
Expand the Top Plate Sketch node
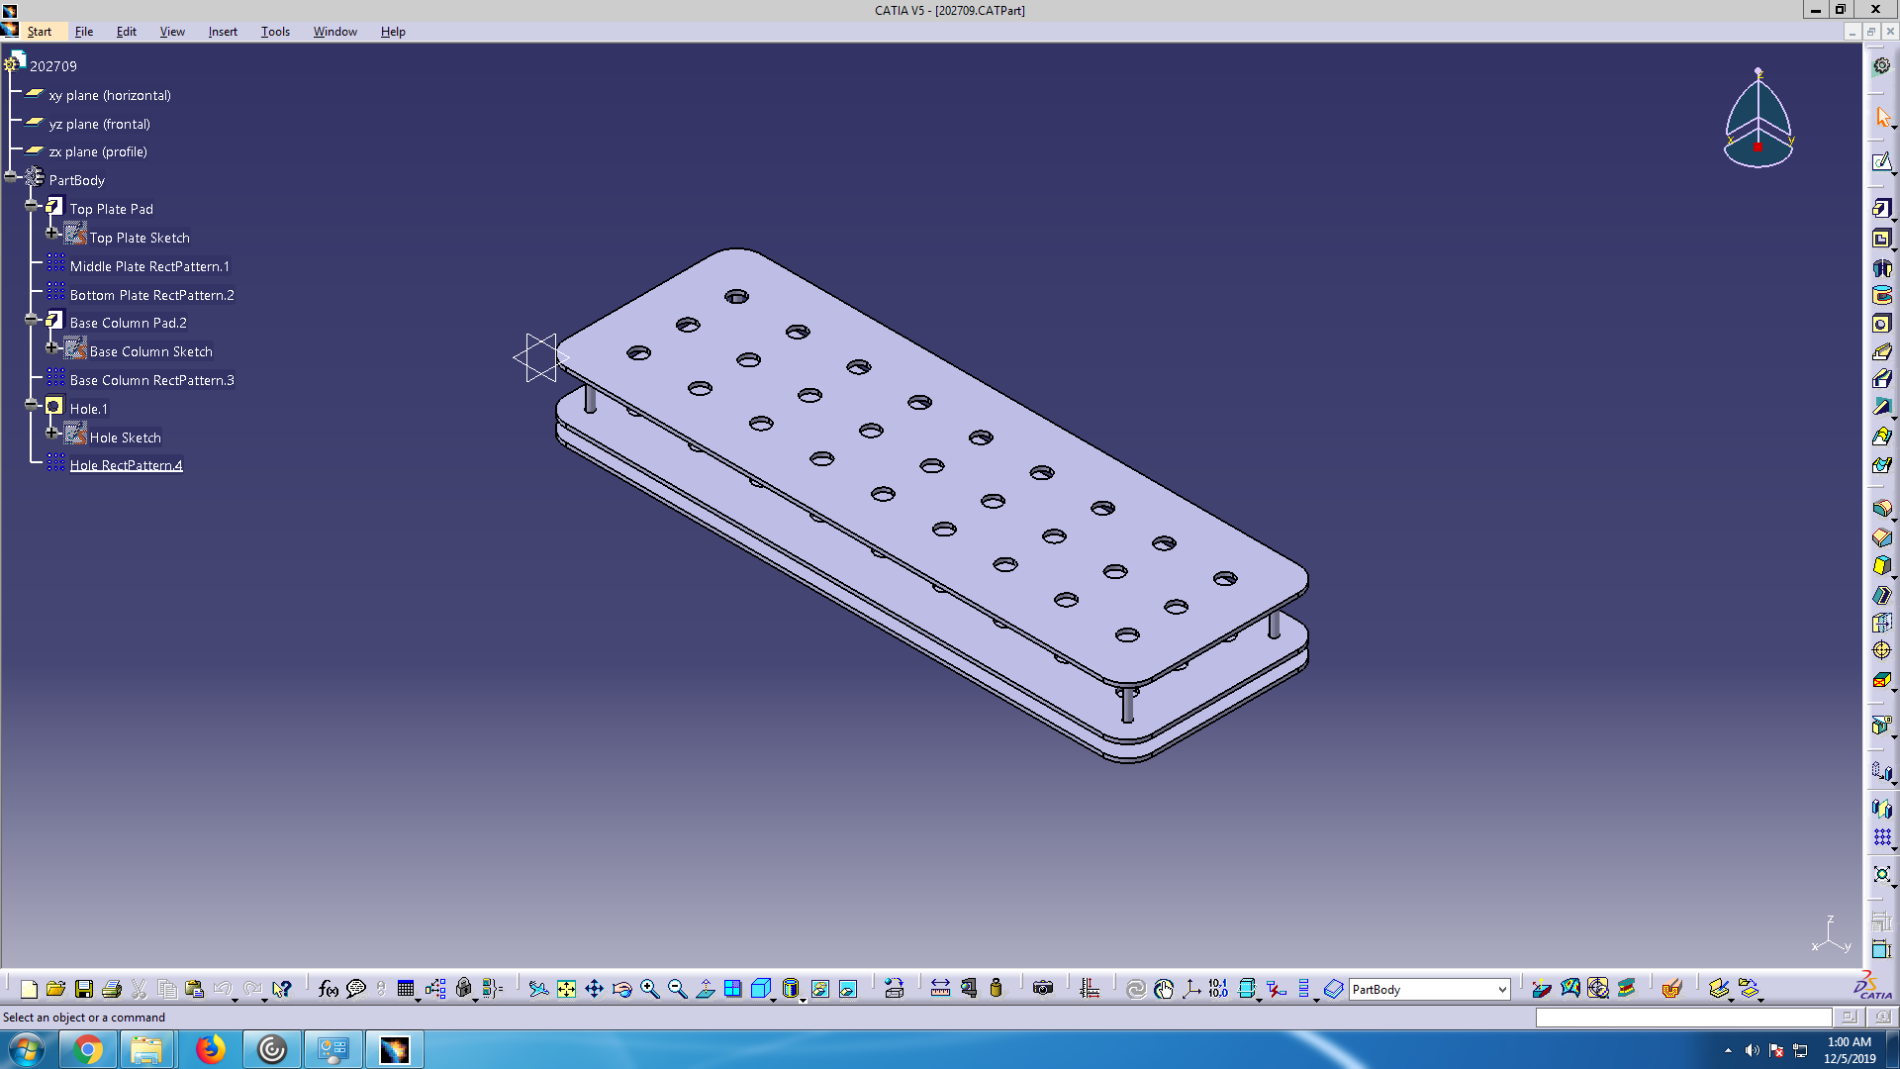52,235
